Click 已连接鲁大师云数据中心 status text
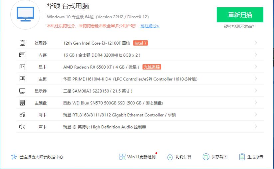This screenshot has width=274, height=169. click(x=41, y=157)
